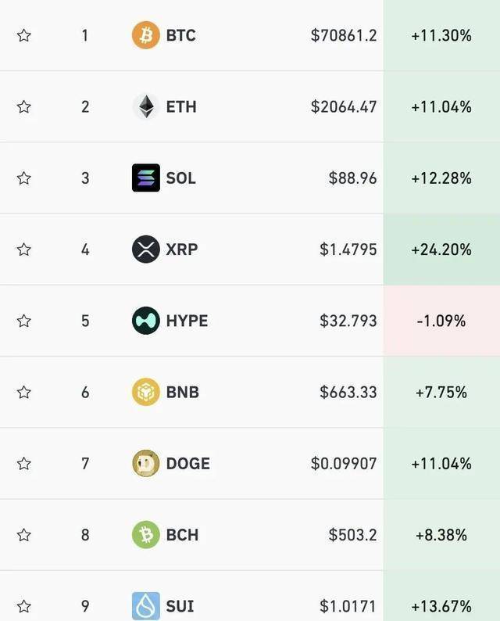Click the Solana SOL coin icon
Viewport: 500px width, 621px height.
pos(145,178)
